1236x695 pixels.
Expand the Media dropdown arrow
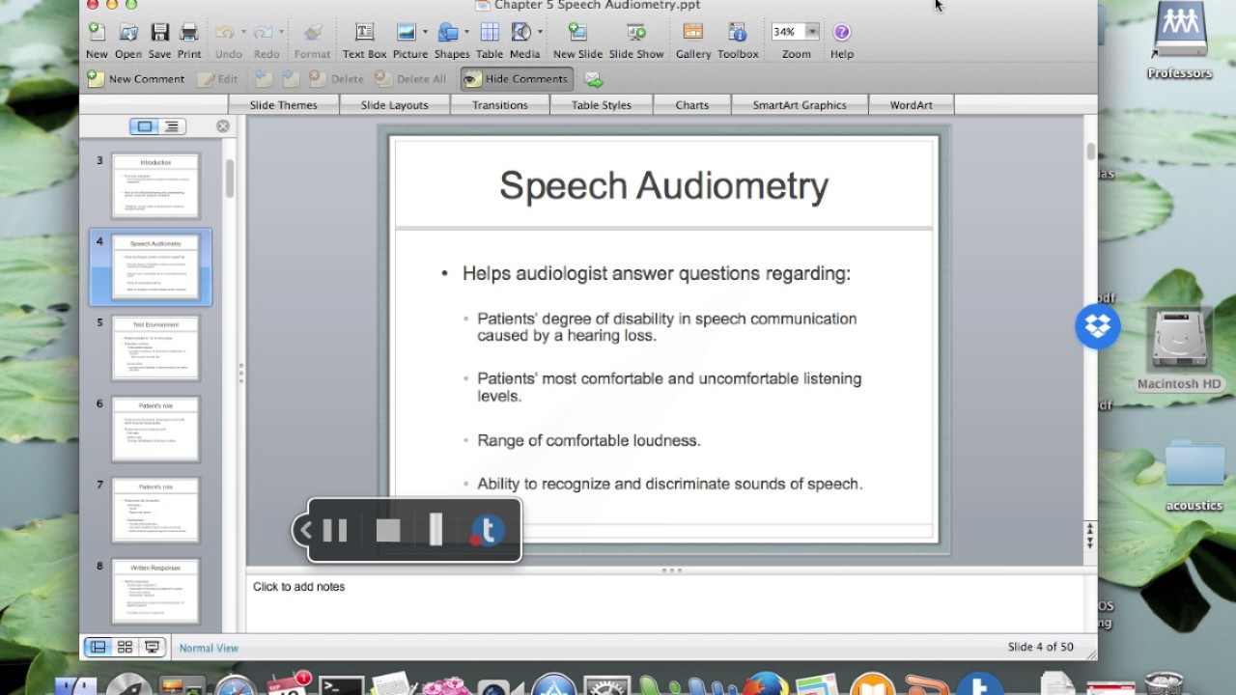pos(540,33)
